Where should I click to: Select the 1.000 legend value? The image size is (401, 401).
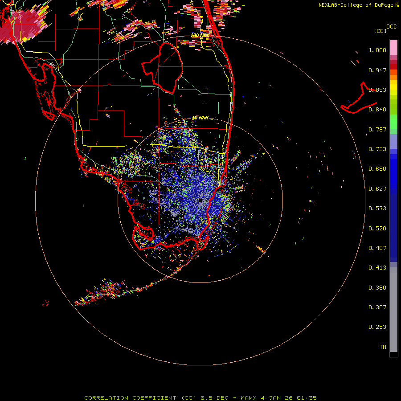pyautogui.click(x=377, y=50)
